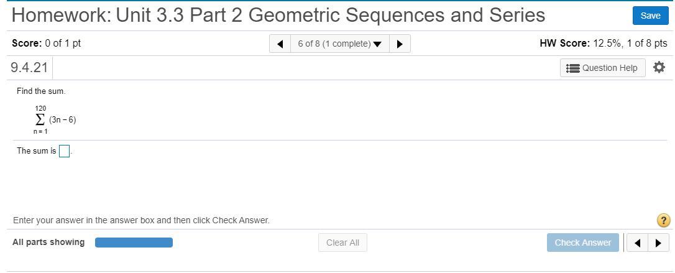Click the question number 9.4.21

tap(29, 68)
